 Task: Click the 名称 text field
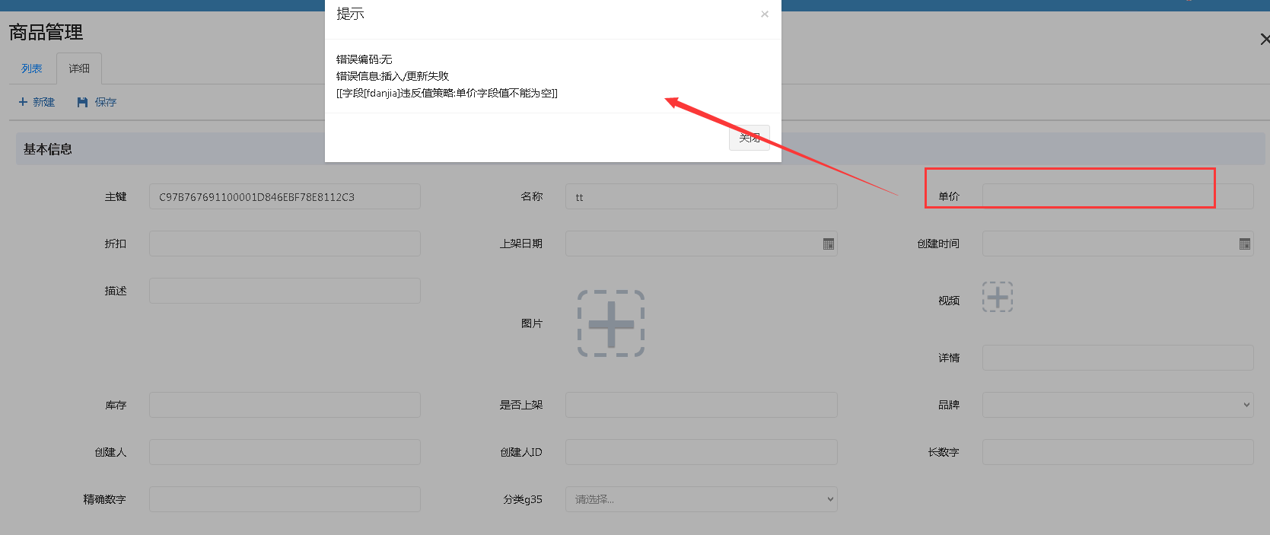pos(701,197)
